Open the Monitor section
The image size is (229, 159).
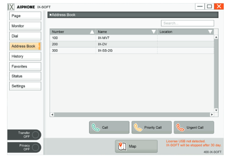[x=25, y=26]
